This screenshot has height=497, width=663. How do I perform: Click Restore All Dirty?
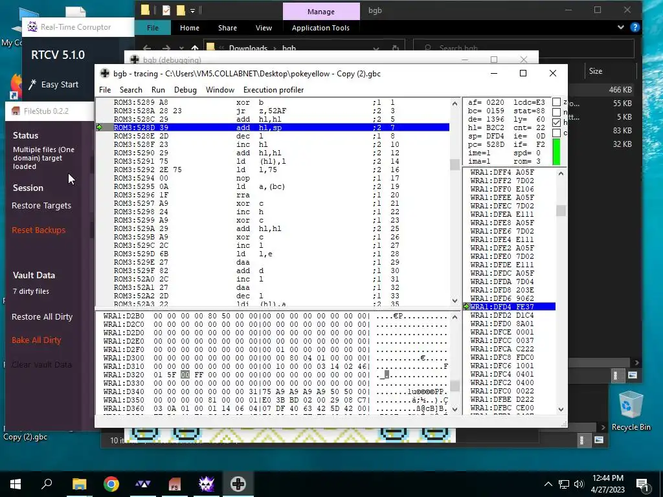[42, 316]
